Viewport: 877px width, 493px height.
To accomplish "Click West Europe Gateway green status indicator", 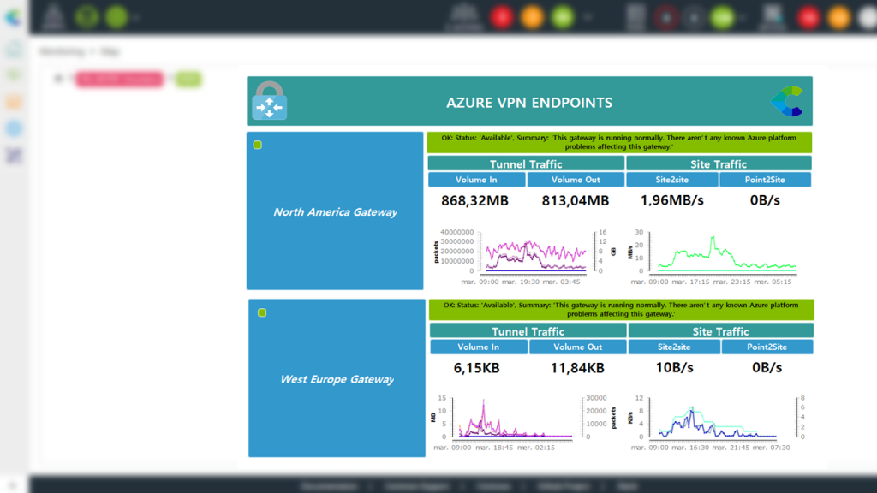I will click(x=262, y=312).
